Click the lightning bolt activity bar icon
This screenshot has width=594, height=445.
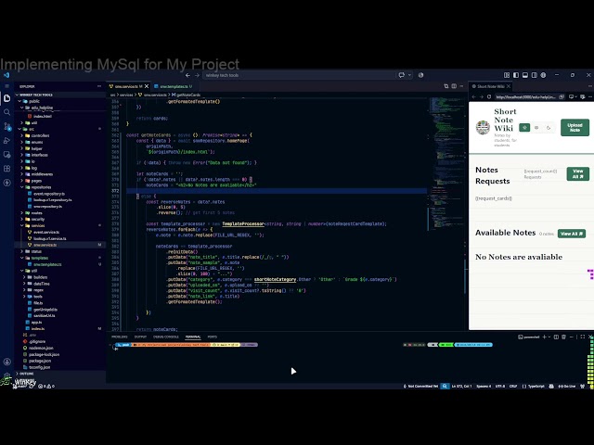[x=6, y=183]
